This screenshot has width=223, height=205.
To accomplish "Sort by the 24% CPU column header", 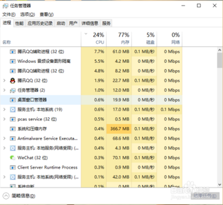I will point(94,39).
